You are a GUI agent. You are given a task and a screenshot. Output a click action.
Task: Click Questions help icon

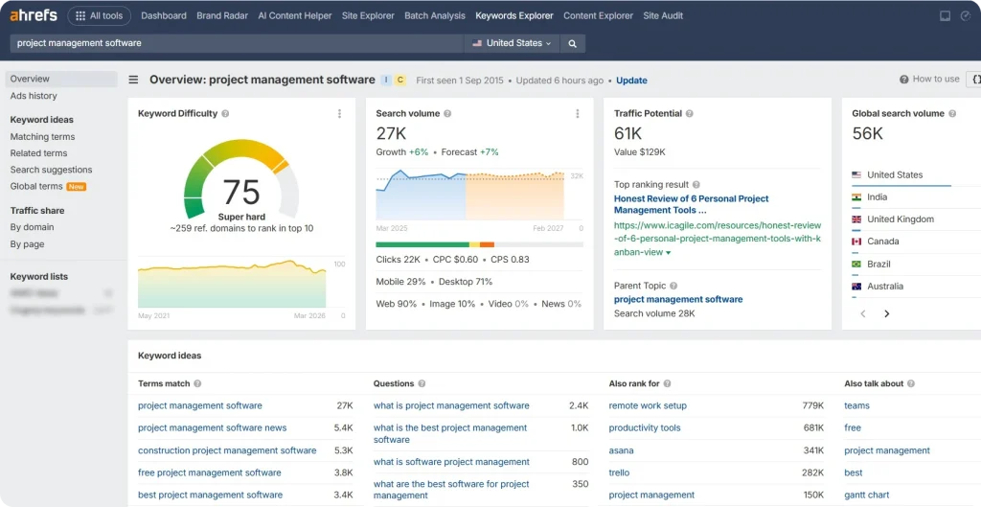[x=422, y=383]
